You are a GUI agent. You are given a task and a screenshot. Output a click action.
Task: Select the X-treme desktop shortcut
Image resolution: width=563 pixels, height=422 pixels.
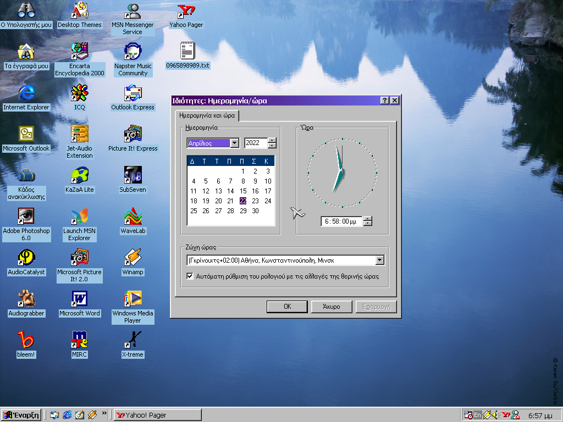click(133, 340)
